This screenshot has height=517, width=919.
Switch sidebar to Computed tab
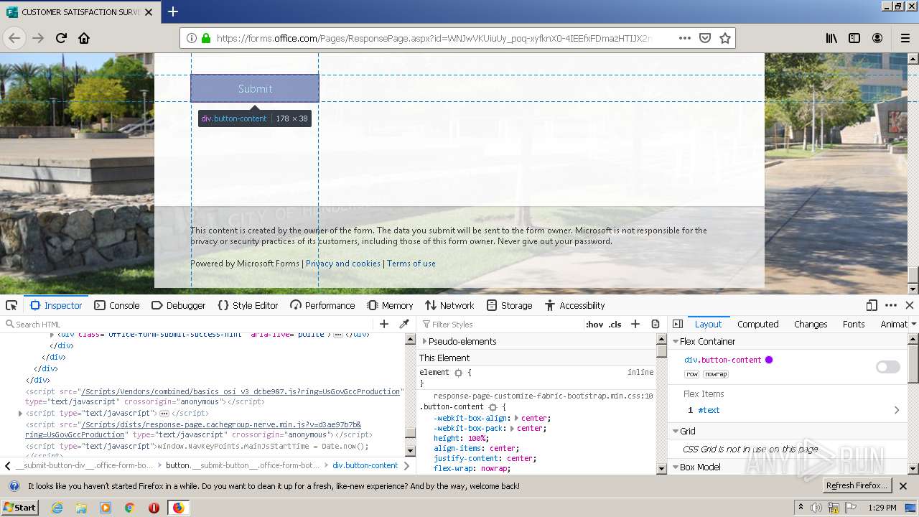click(x=757, y=324)
